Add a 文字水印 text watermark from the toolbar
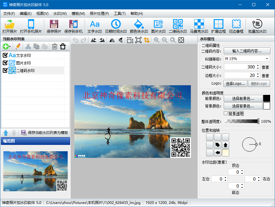 [94, 26]
